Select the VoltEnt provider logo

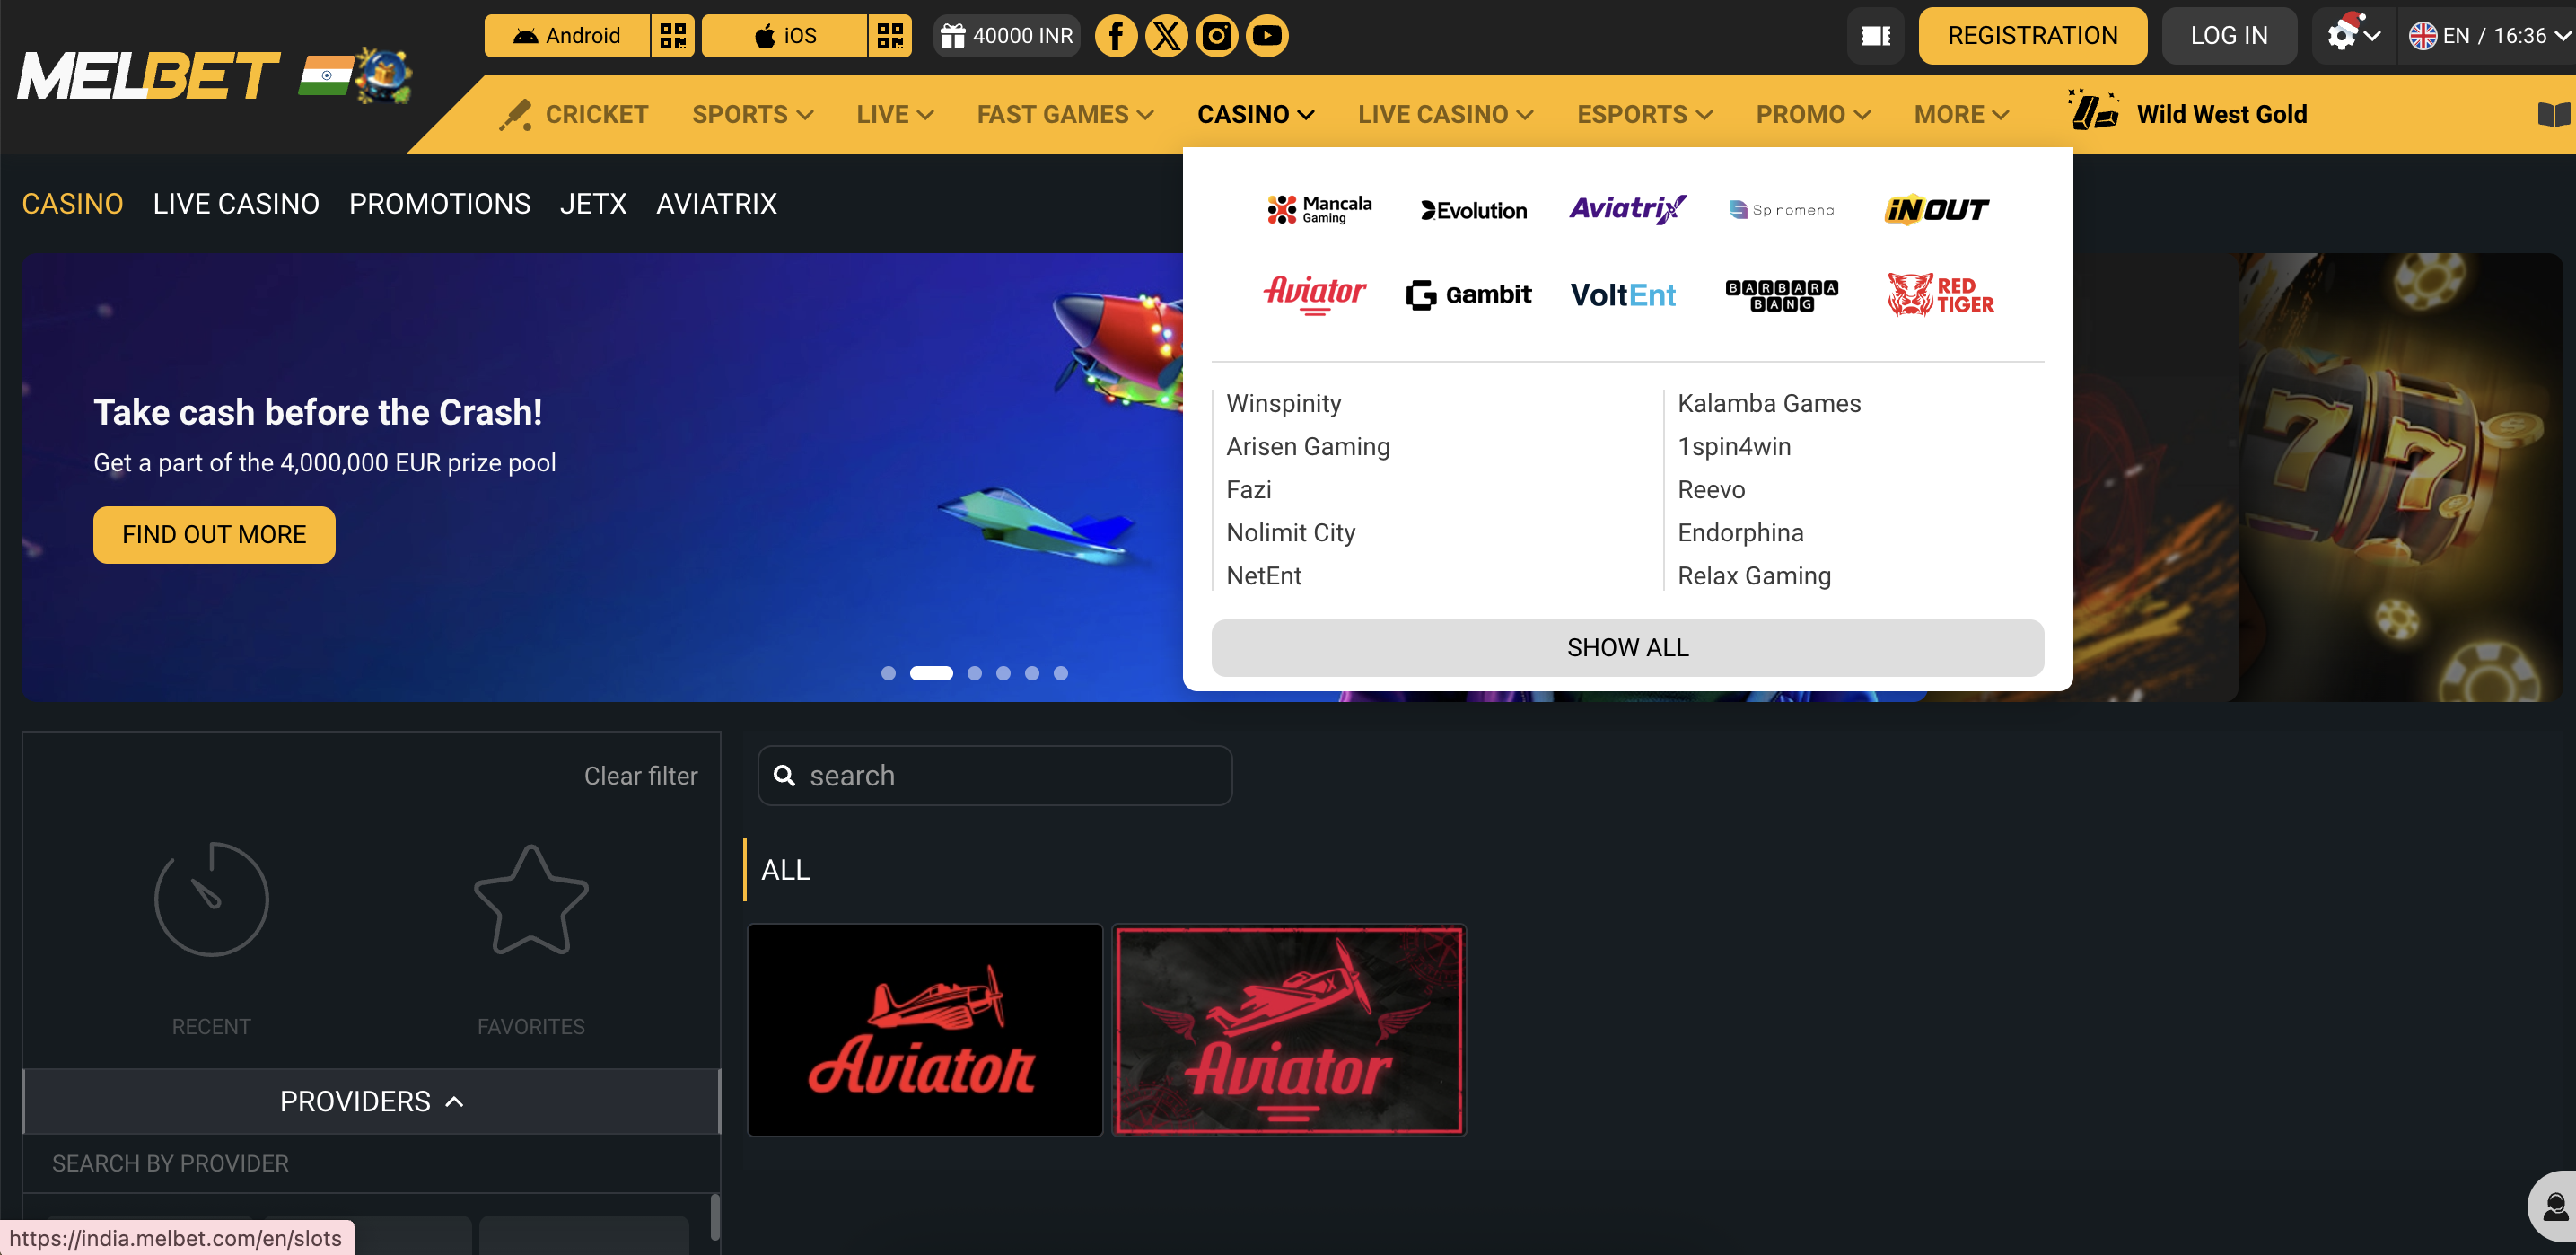point(1623,295)
